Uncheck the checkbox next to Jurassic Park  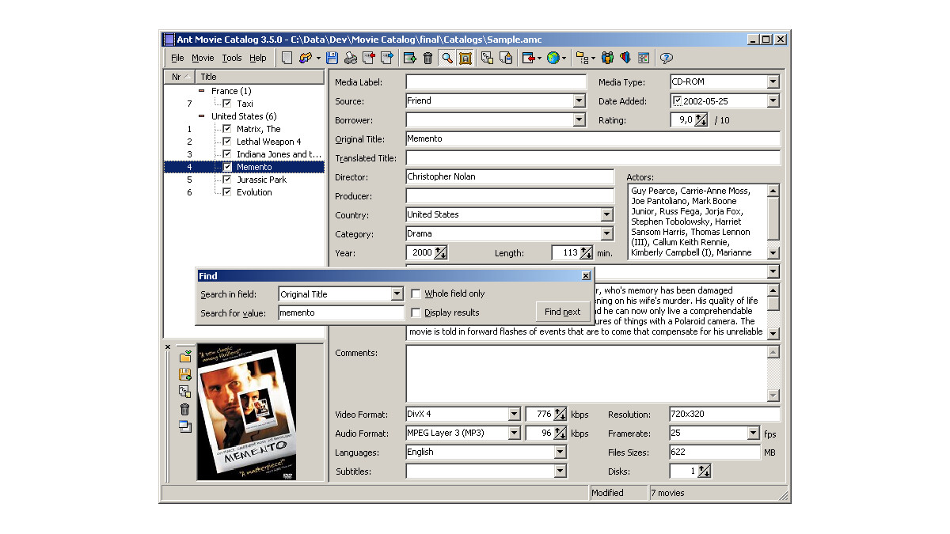coord(227,180)
